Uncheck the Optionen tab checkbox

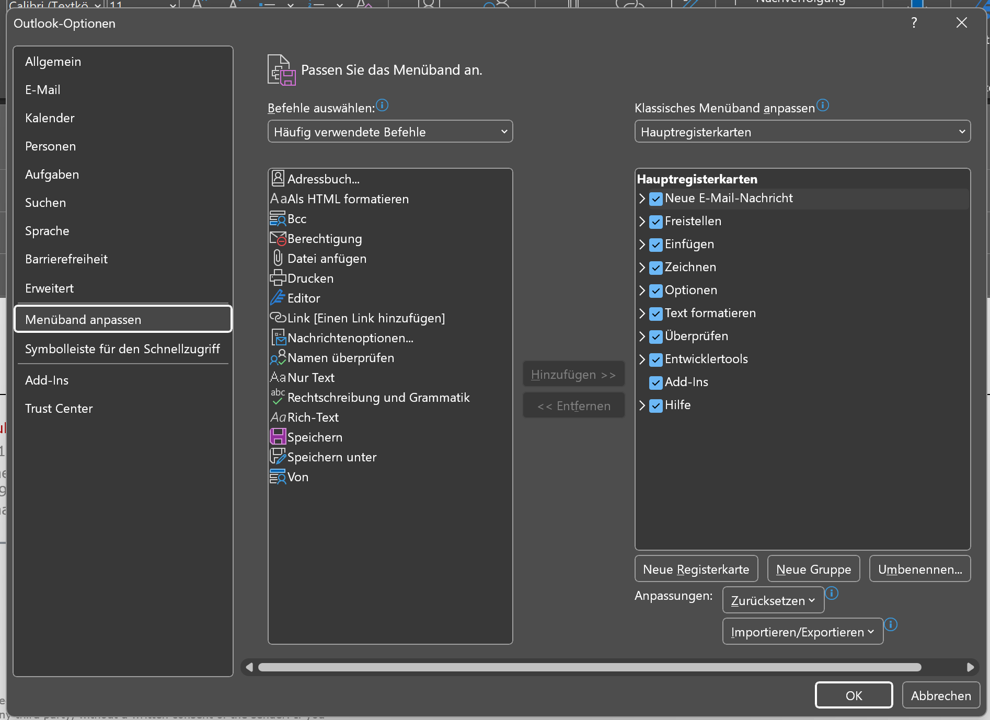pos(656,291)
